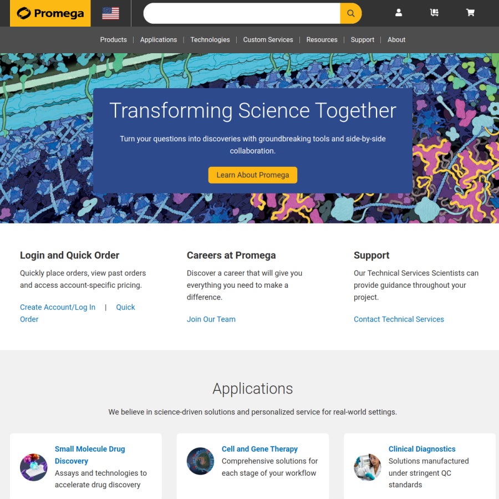
Task: Follow the Create Account/Log In link
Action: (58, 307)
